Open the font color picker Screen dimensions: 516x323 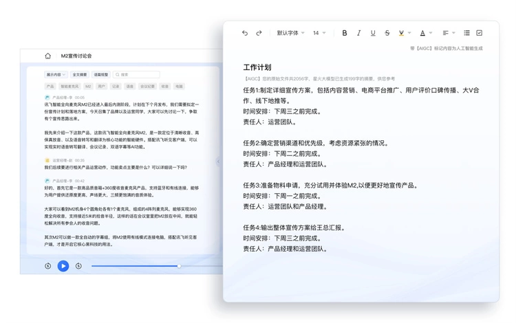tap(425, 33)
